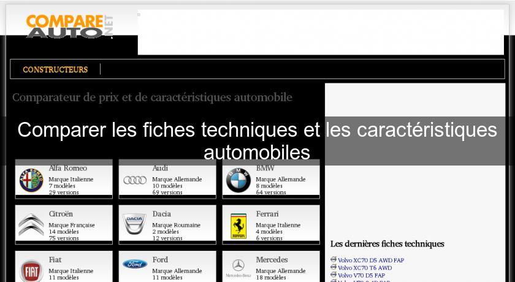Click the top banner advertisement area
Screen dimensions: 515x282
point(321,32)
